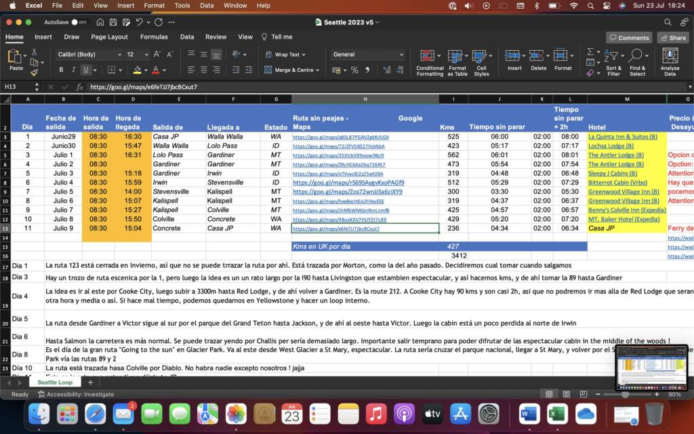Click the Delete cells icon
Screen dimensions: 694x434
point(536,56)
